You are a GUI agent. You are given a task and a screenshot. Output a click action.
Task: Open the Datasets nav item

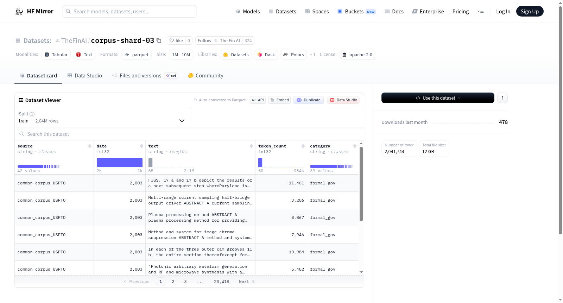click(282, 12)
